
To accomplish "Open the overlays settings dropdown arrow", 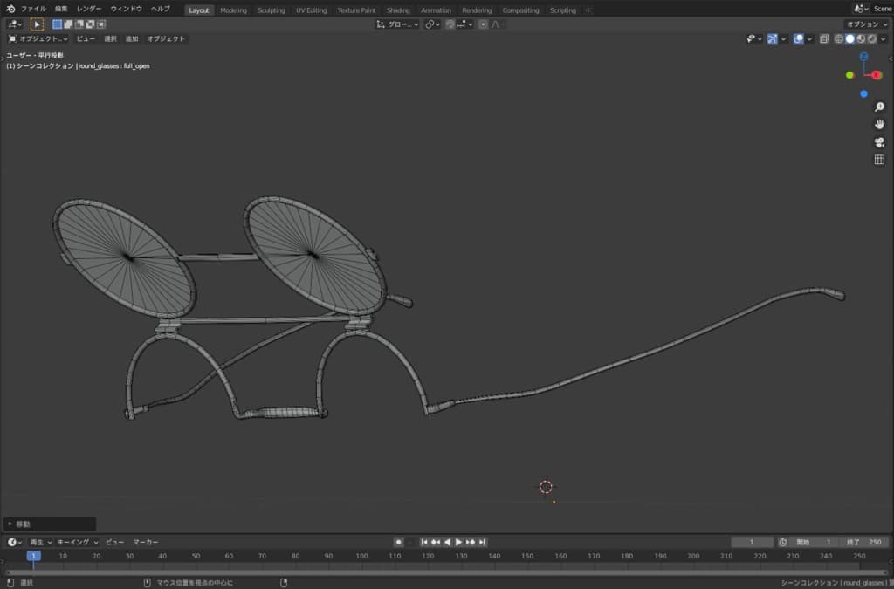I will coord(809,38).
